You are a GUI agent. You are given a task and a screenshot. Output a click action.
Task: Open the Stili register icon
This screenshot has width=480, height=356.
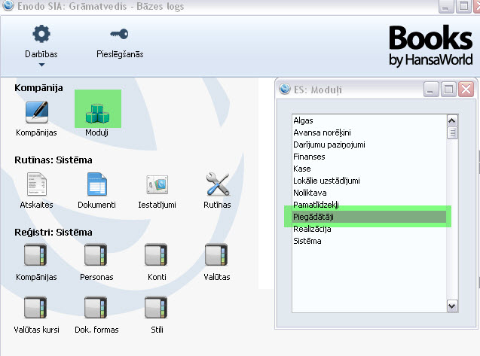pos(156,307)
